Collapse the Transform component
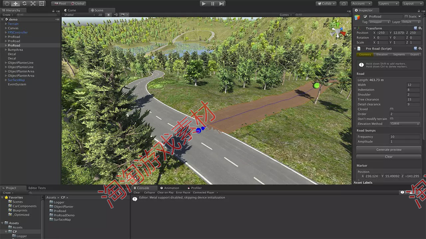The image size is (426, 239). [x=355, y=28]
